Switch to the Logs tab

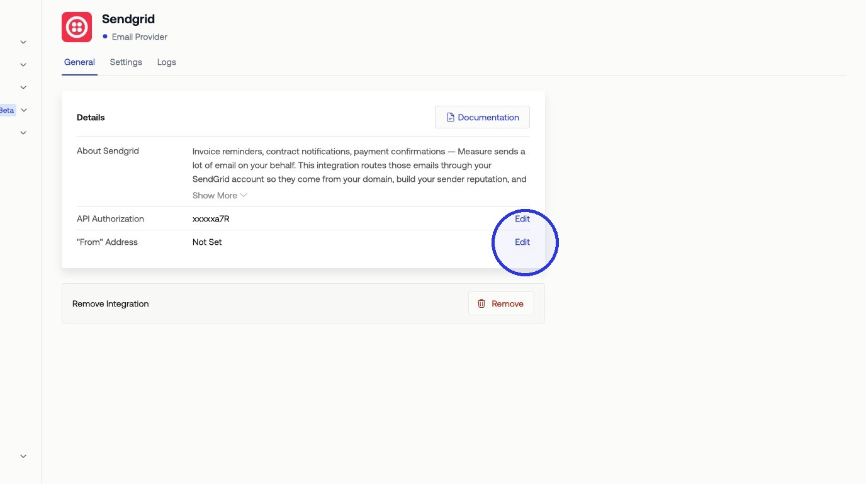167,62
